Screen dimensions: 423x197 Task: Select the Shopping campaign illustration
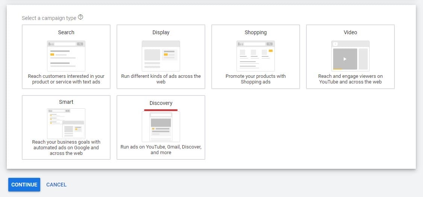tap(255, 56)
